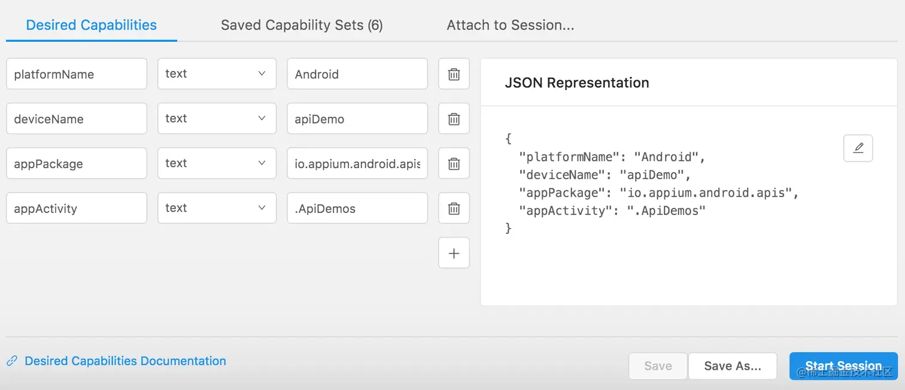The width and height of the screenshot is (905, 390).
Task: Expand type dropdown for appActivity
Action: click(217, 208)
